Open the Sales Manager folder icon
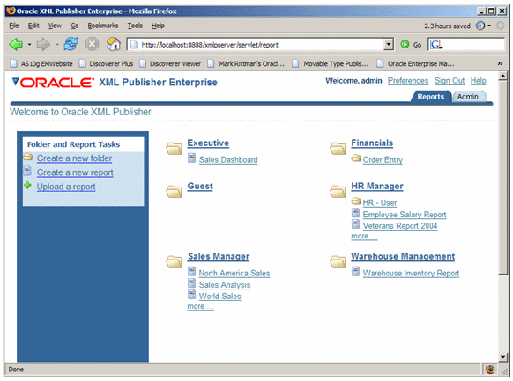Viewport: 513px width, 381px height. coord(174,262)
